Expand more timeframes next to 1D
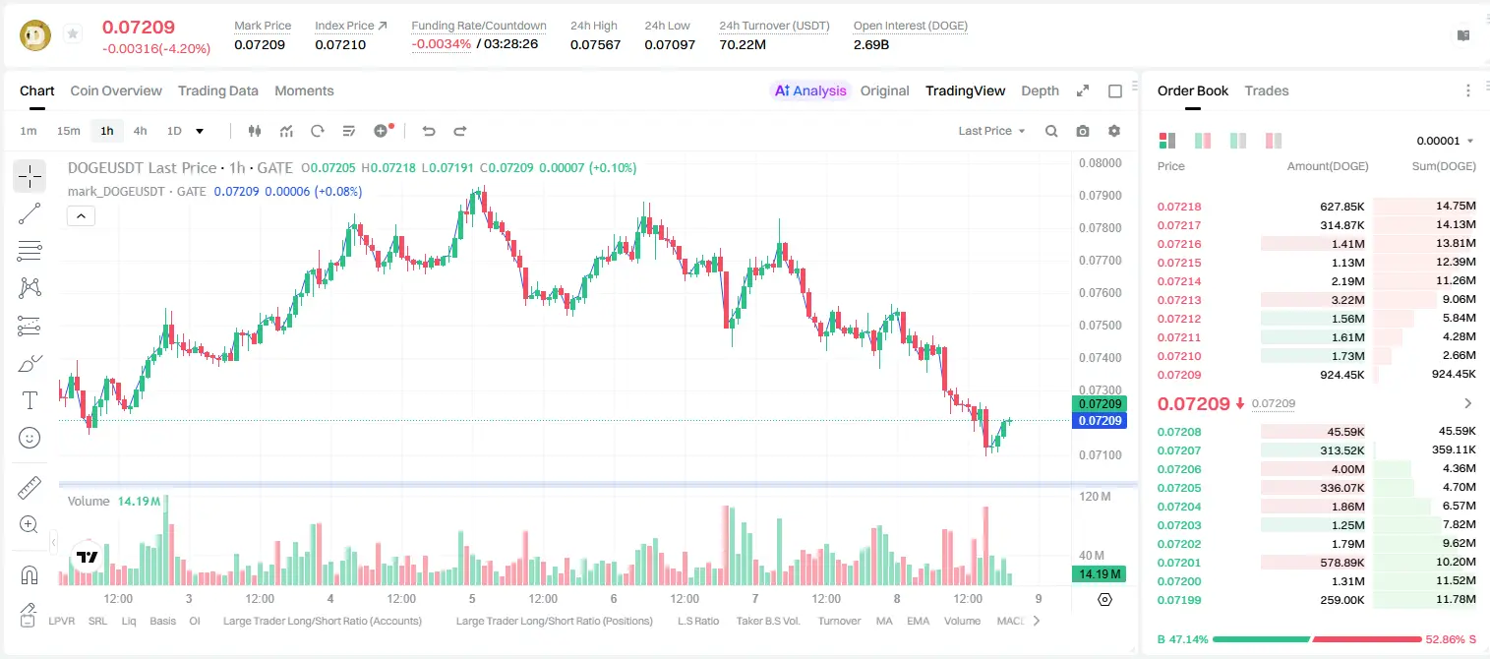 point(200,131)
